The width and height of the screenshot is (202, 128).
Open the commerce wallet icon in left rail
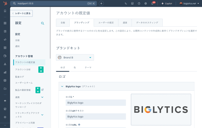[5, 56]
